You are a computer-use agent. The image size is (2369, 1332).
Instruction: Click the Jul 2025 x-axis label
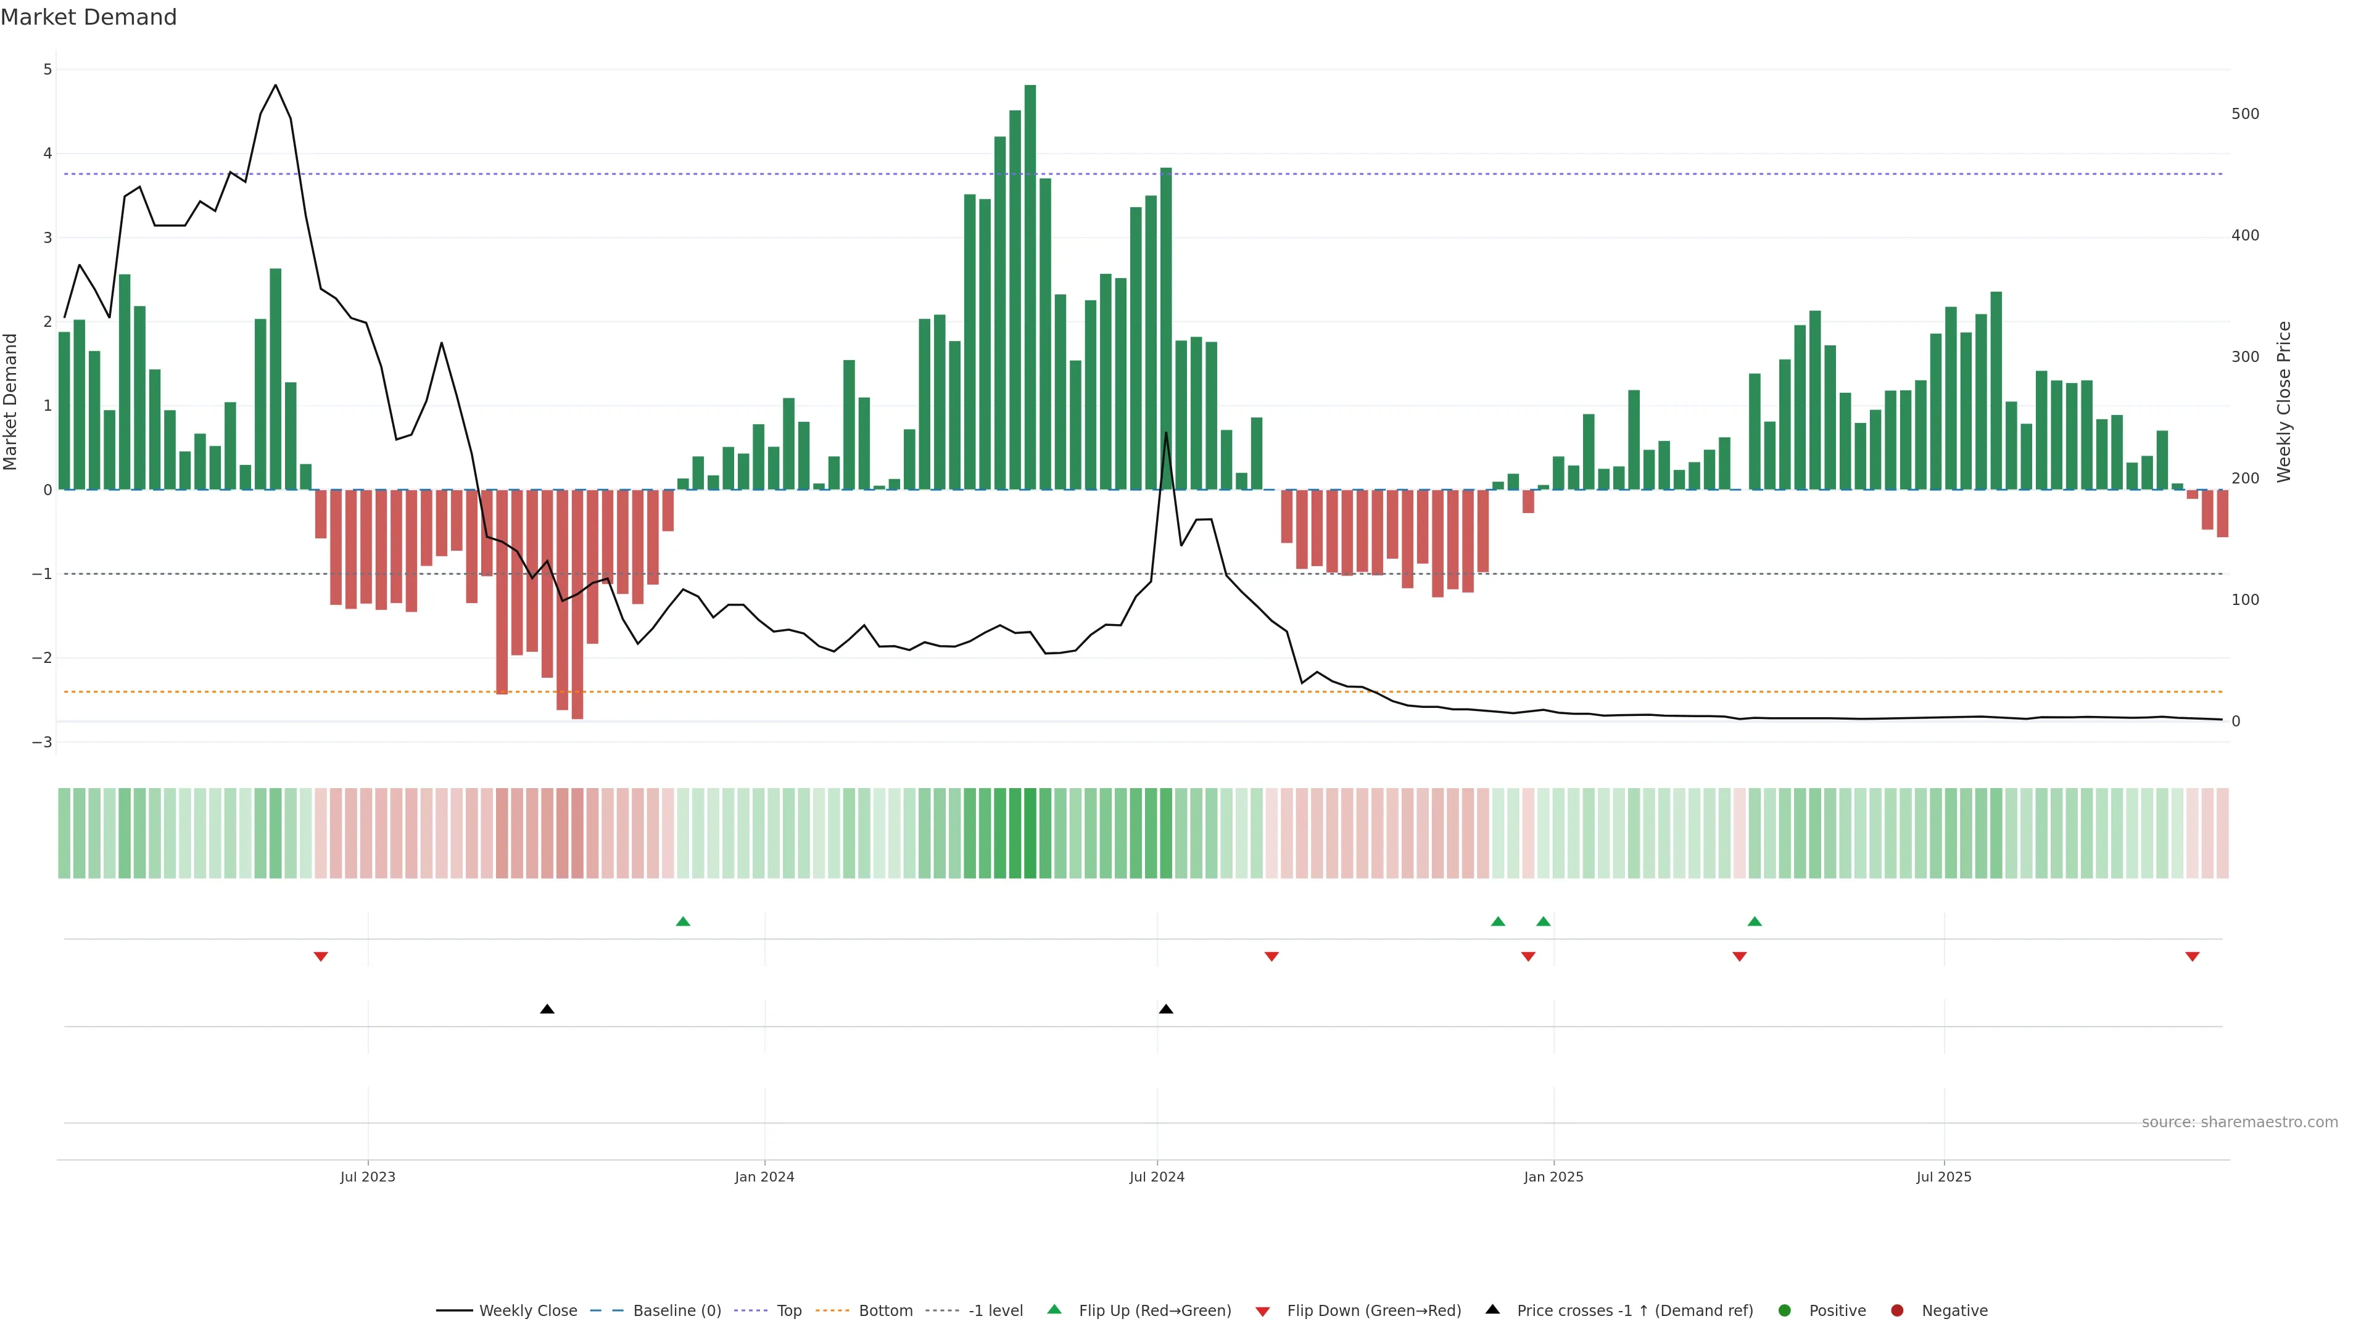point(1943,1177)
